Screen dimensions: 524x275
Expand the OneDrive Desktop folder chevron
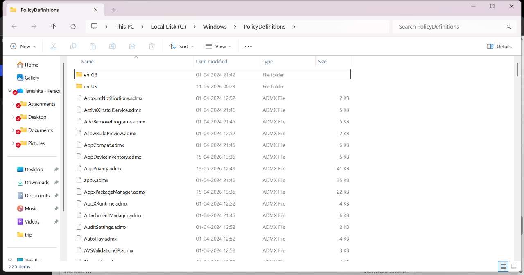pos(13,117)
